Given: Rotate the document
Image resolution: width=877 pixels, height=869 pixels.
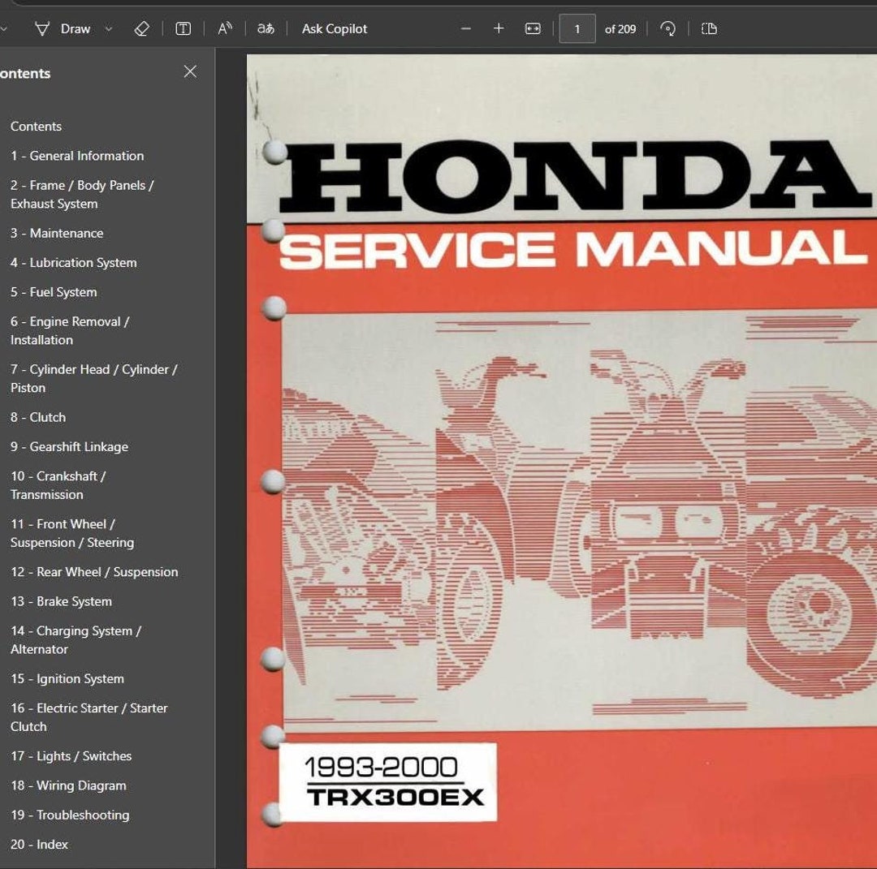Looking at the screenshot, I should pos(667,29).
